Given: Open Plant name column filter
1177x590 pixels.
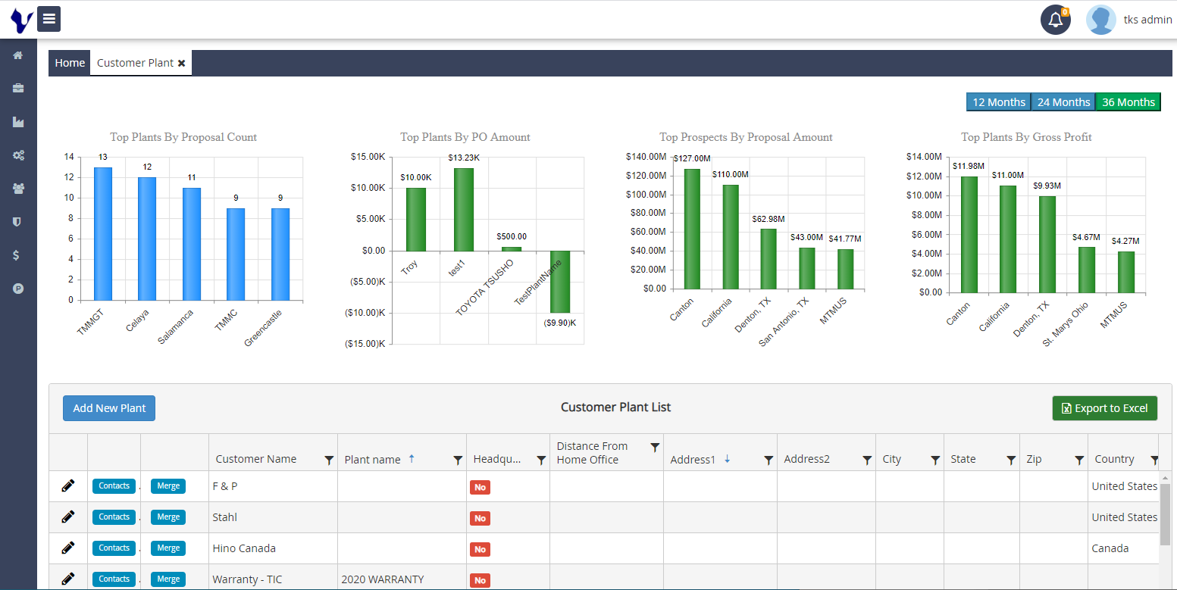Looking at the screenshot, I should pyautogui.click(x=458, y=460).
